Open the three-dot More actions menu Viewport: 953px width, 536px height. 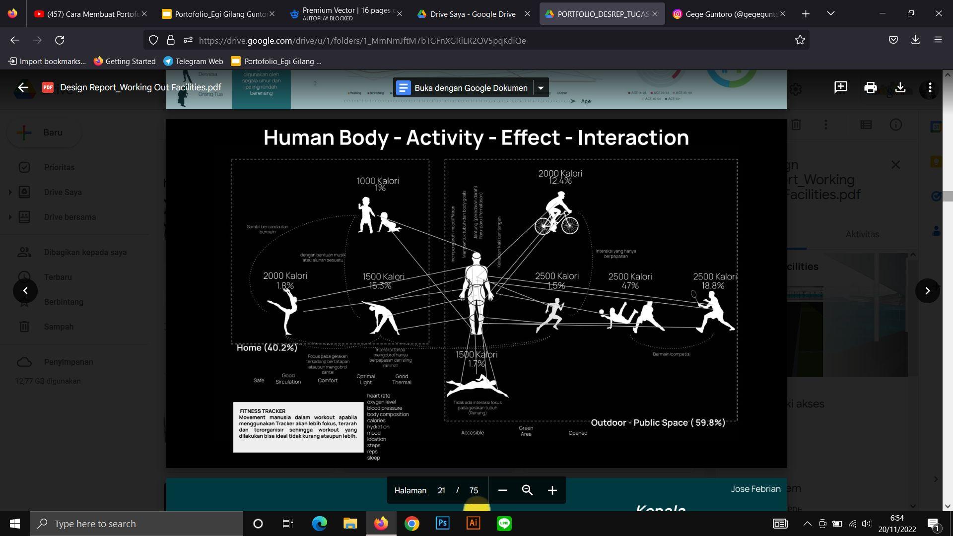coord(930,88)
